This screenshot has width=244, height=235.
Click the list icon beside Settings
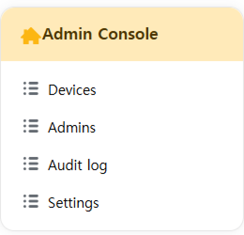tap(31, 201)
